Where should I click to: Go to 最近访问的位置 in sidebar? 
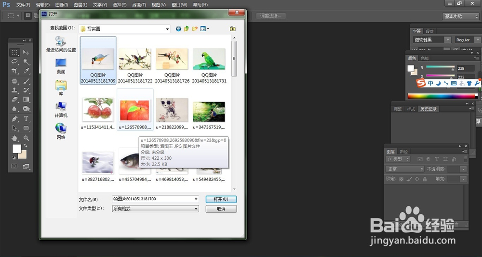(61, 44)
